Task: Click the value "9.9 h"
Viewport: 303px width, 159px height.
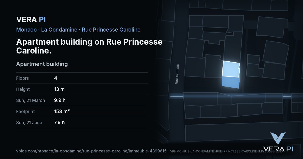Action: point(60,100)
